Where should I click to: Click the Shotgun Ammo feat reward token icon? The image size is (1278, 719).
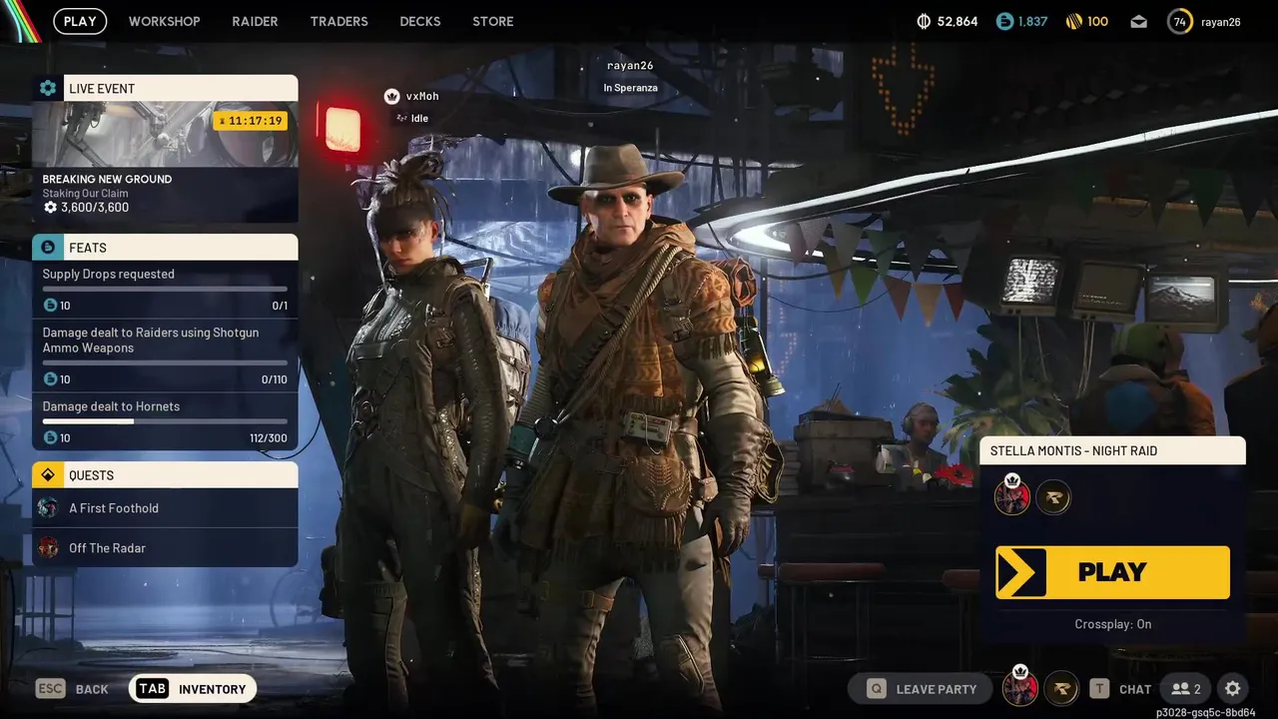(x=50, y=379)
